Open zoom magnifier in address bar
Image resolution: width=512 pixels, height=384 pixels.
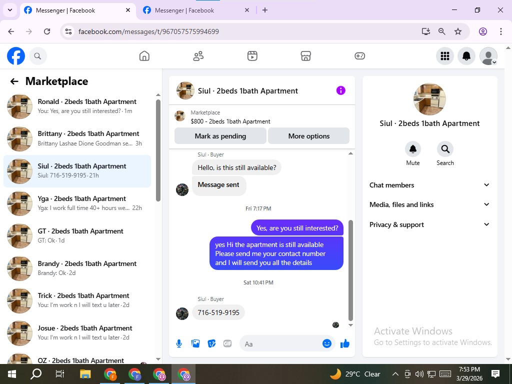coord(441,31)
